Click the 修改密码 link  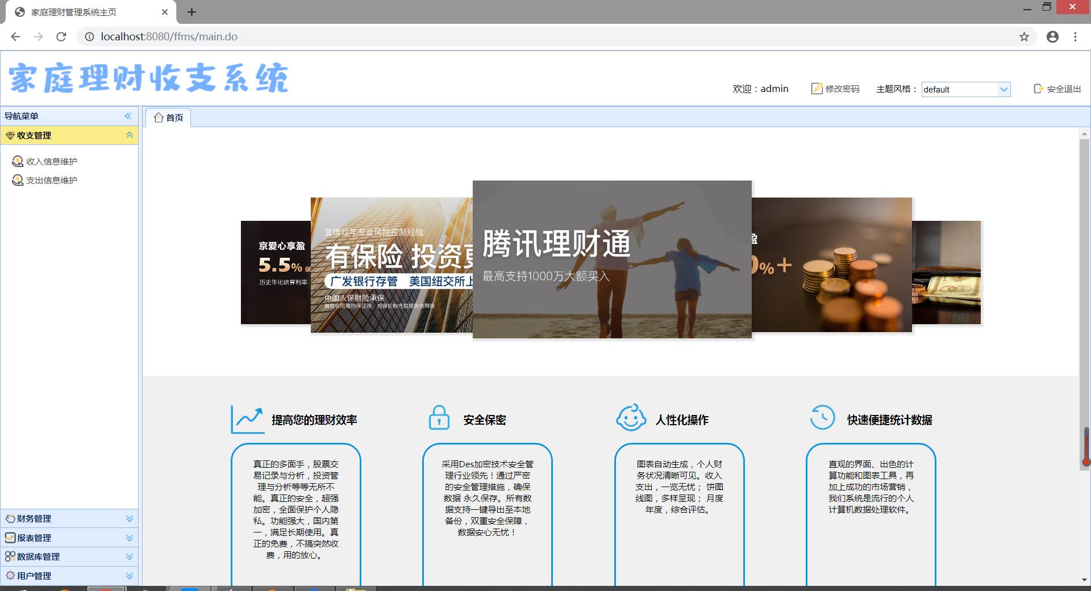(x=836, y=89)
